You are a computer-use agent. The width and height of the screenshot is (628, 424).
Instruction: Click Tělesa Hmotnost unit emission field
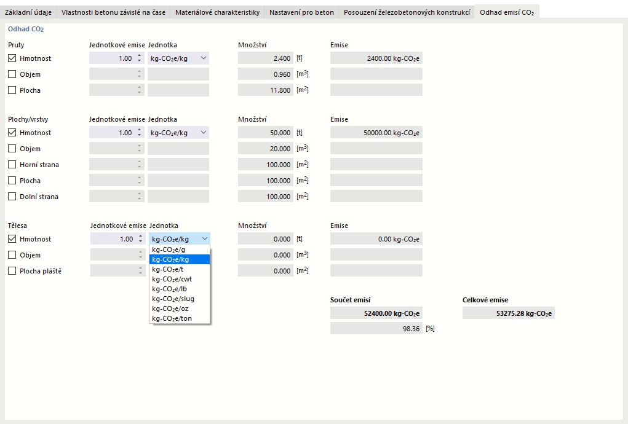pyautogui.click(x=114, y=239)
